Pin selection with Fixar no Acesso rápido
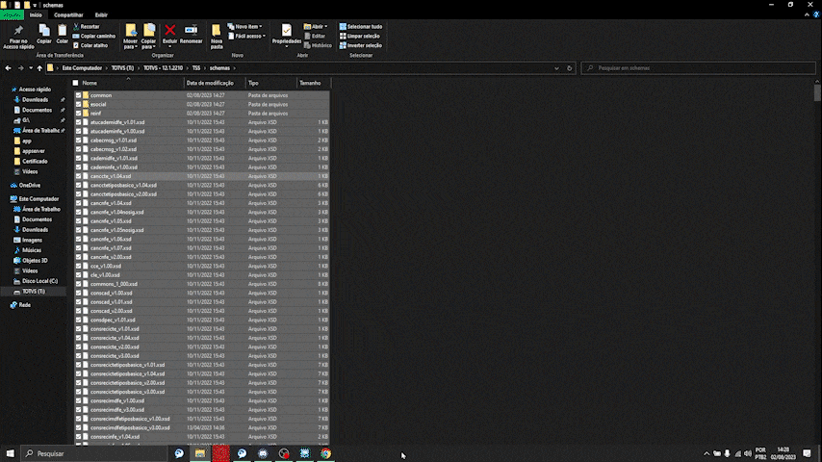 coord(18,37)
